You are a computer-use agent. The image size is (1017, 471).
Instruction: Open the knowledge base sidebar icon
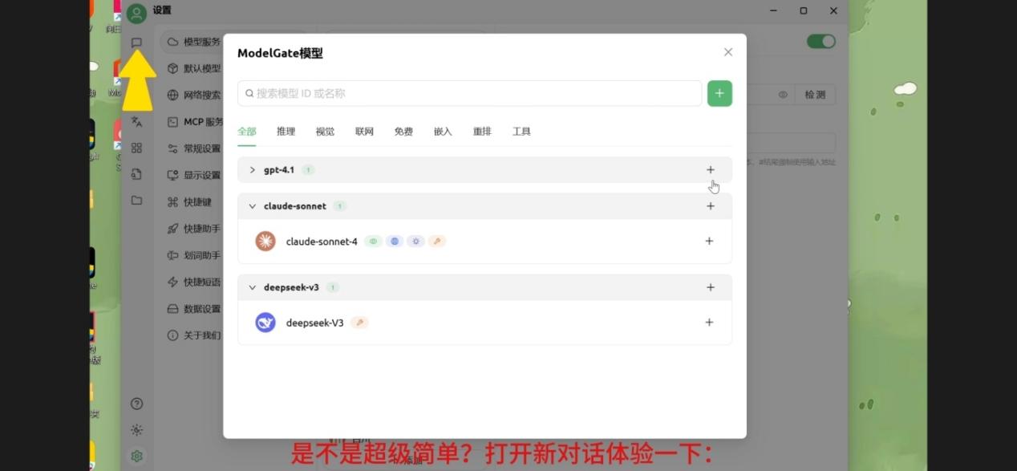point(136,174)
